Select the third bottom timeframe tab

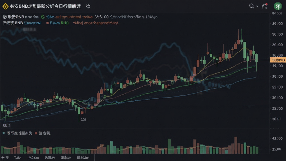50,158
